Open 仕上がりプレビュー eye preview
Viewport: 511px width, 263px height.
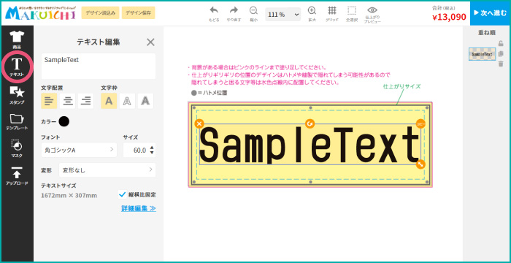372,15
